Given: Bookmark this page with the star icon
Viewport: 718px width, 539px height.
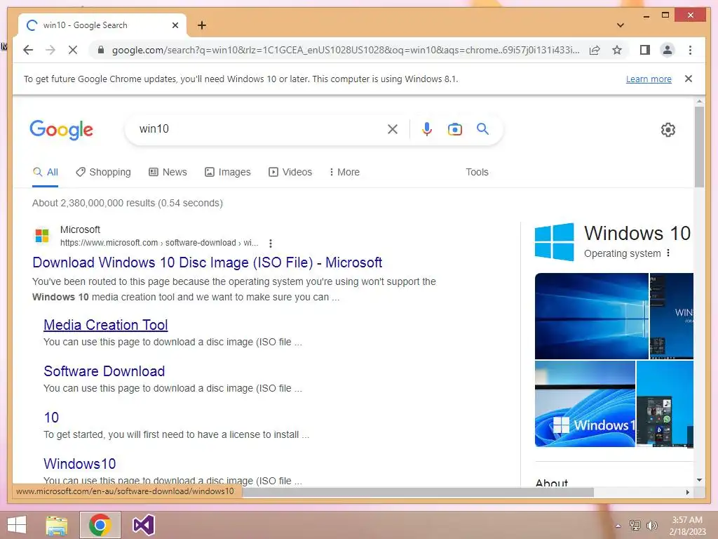Looking at the screenshot, I should (617, 50).
